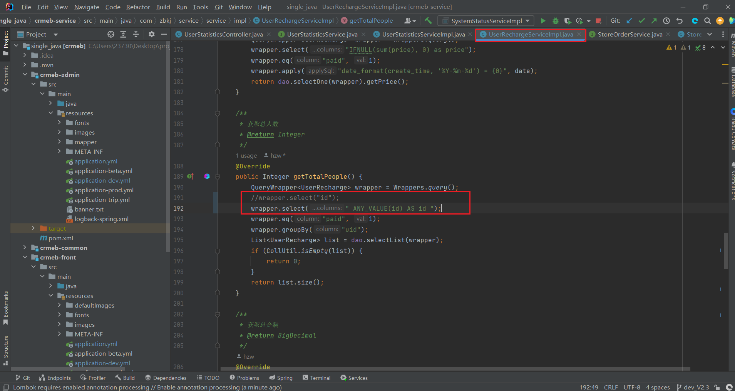This screenshot has height=391, width=735.
Task: Click the orange update arrow icon
Action: click(720, 21)
